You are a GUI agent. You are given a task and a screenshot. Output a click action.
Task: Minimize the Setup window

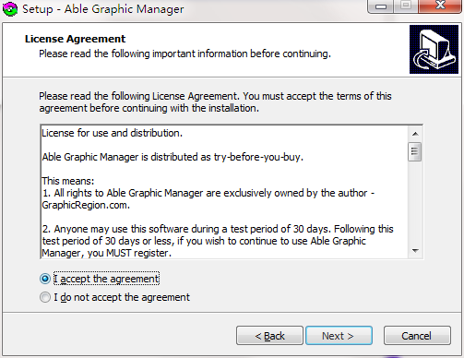click(x=381, y=6)
